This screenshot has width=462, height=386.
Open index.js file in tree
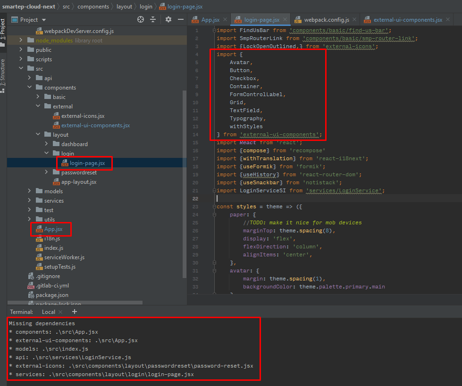tap(54, 248)
